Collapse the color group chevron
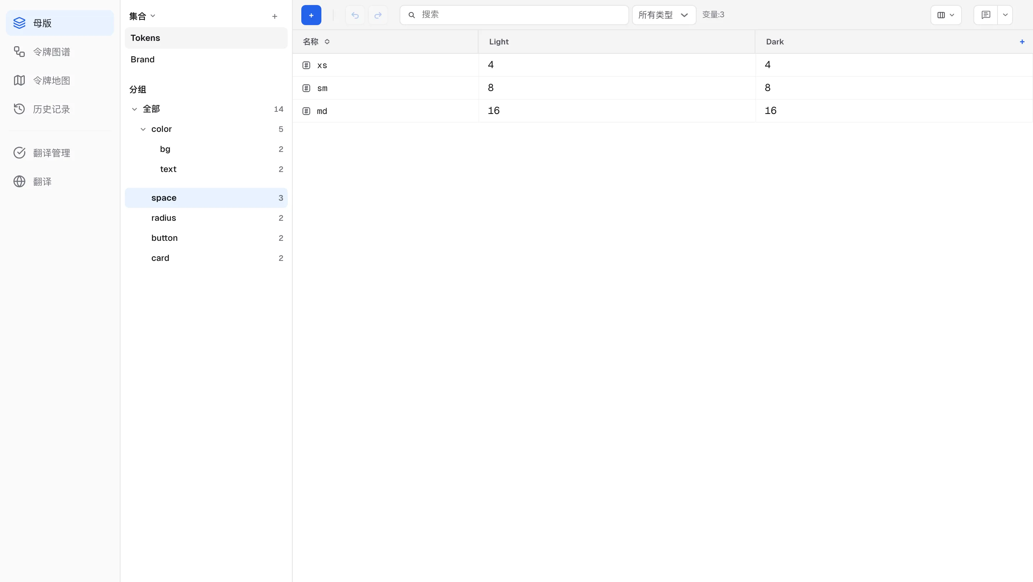The width and height of the screenshot is (1033, 582). (143, 129)
